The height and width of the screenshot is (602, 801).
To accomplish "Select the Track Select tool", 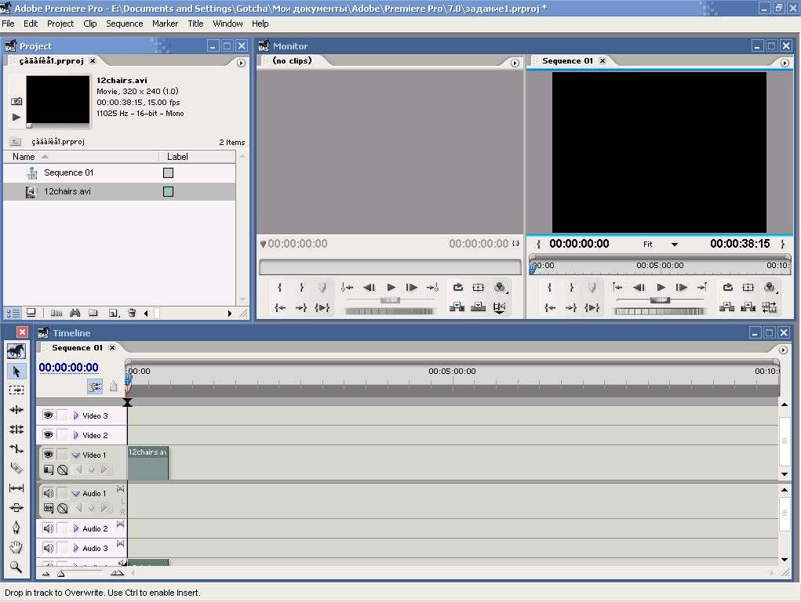I will click(16, 390).
